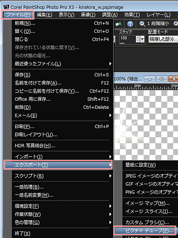Click the green arrow image toolbar icon
Viewport: 178px width, 238px height.
[118, 24]
